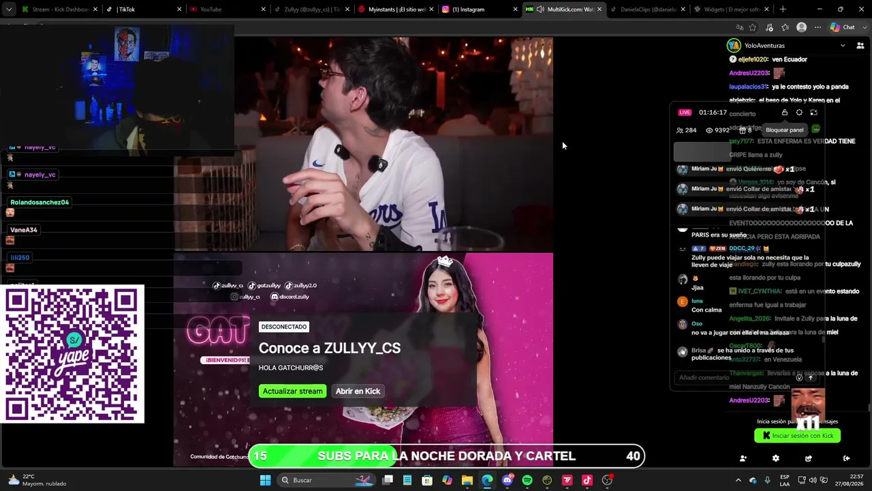Open Task View on the taskbar

point(388,480)
